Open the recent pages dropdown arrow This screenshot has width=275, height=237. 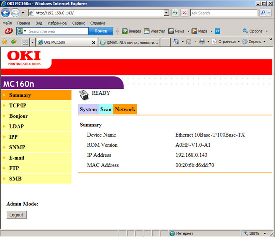coord(23,13)
